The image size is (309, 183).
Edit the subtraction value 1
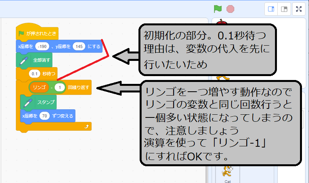pyautogui.click(x=60, y=87)
